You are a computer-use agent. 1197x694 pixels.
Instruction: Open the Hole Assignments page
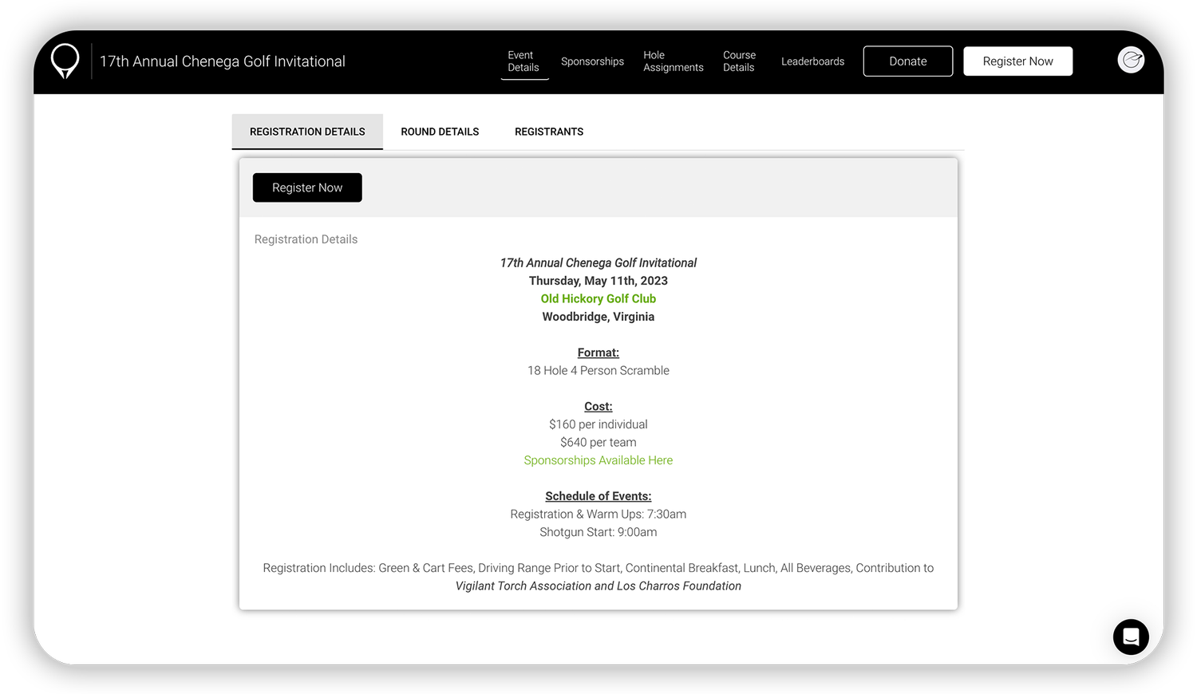point(673,61)
